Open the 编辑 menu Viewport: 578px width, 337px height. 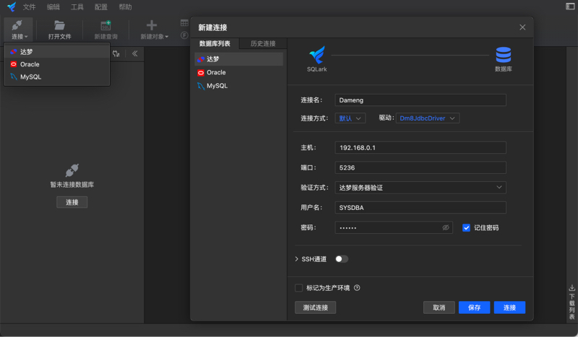pos(53,7)
